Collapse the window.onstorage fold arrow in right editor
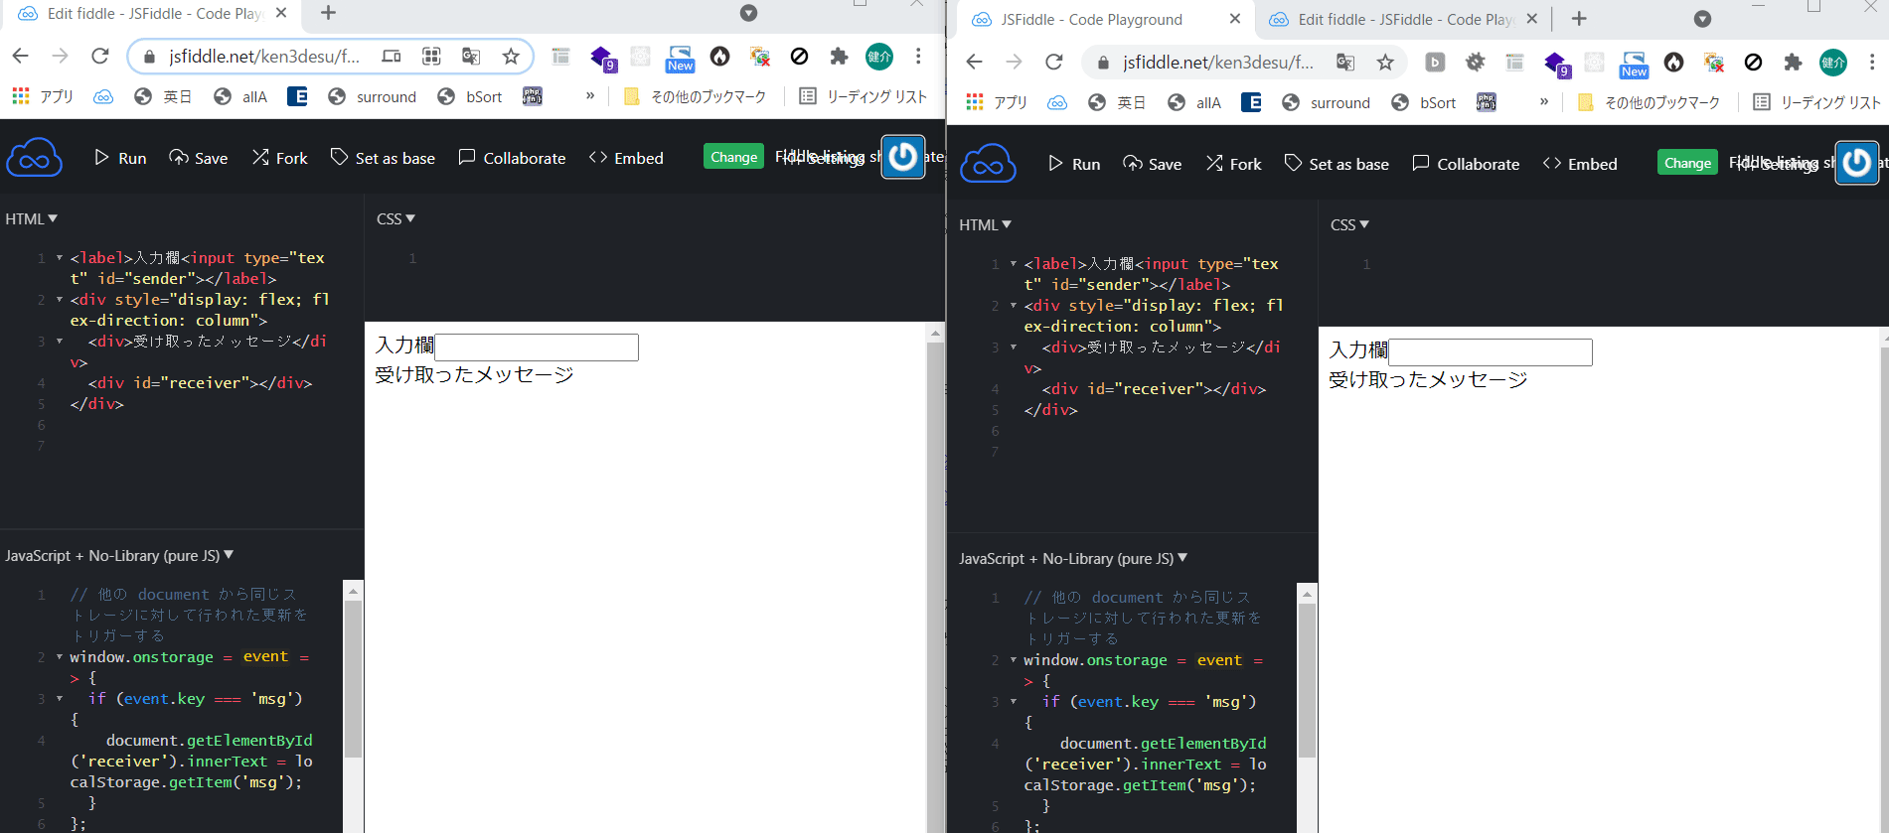Viewport: 1889px width, 833px height. coord(1014,660)
